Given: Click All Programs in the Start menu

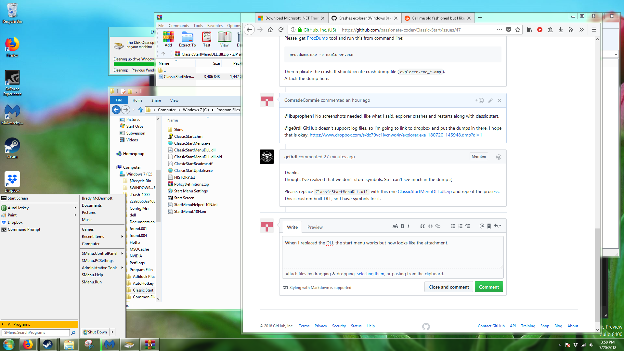Looking at the screenshot, I should point(39,324).
